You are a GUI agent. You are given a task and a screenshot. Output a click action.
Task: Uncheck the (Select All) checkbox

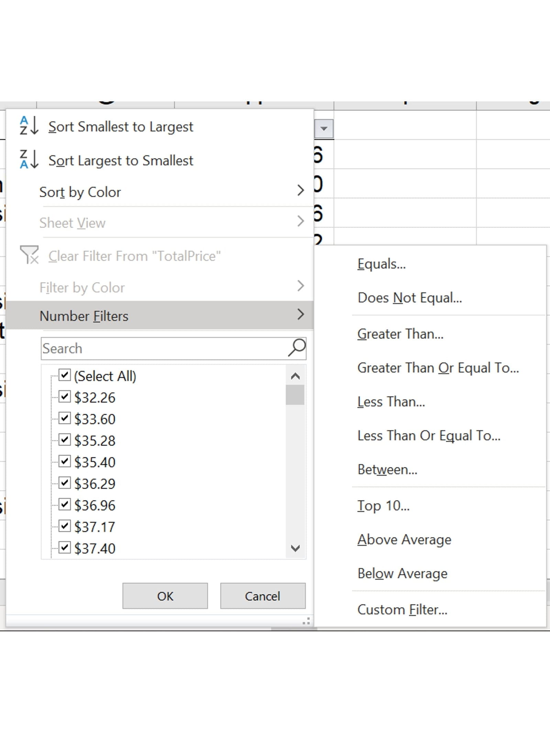[65, 375]
